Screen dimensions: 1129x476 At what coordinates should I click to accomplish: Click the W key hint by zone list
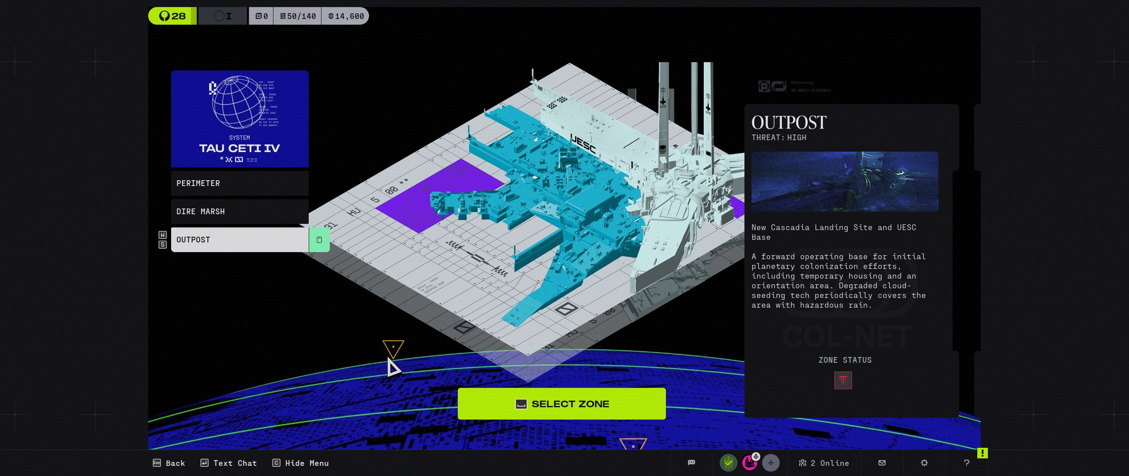[162, 235]
